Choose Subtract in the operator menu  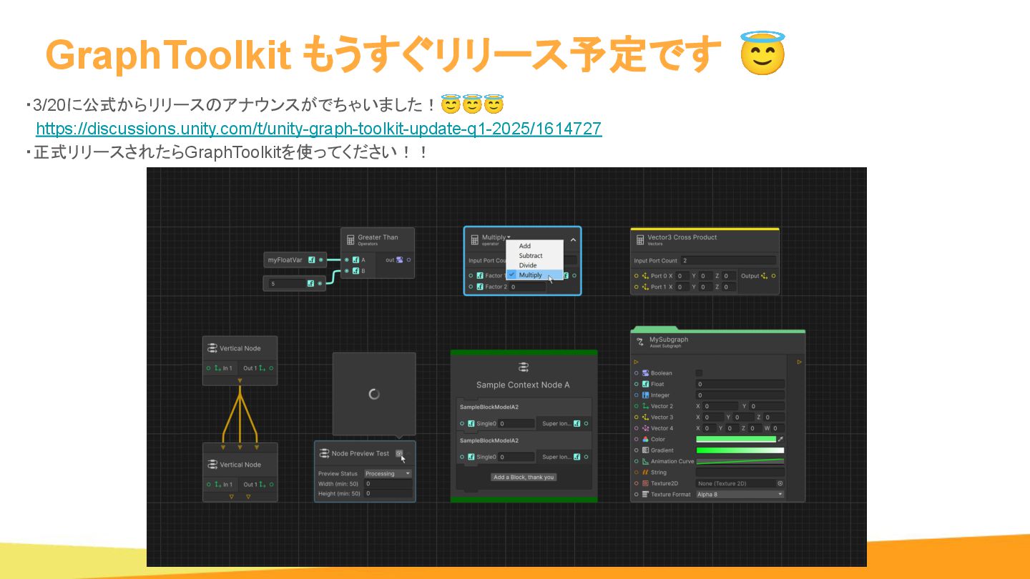[534, 256]
